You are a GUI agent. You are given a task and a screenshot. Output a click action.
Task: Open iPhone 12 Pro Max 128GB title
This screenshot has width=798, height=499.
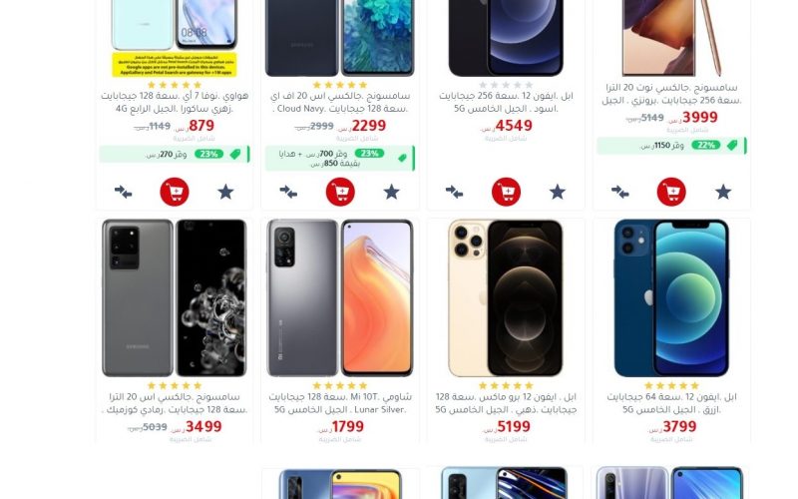(506, 403)
